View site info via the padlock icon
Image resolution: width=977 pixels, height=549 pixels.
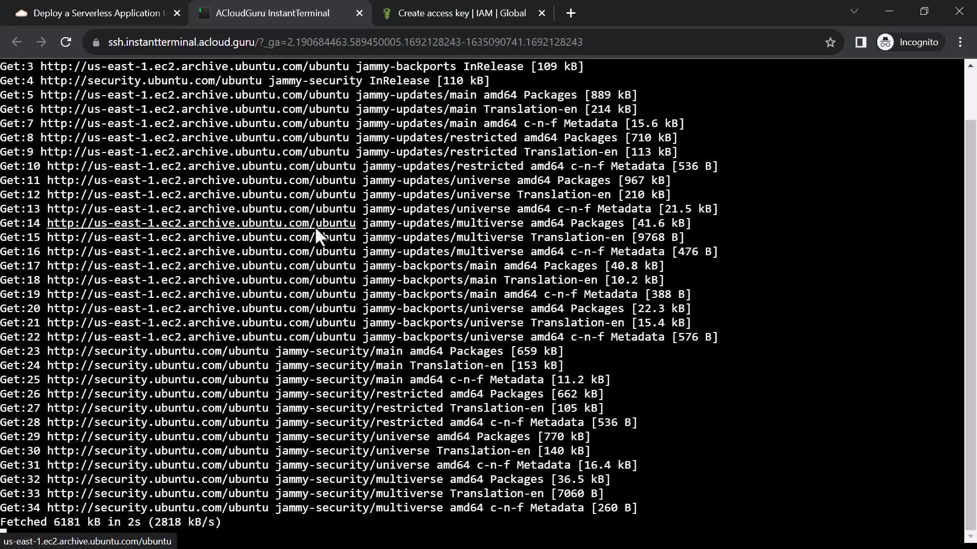(96, 42)
